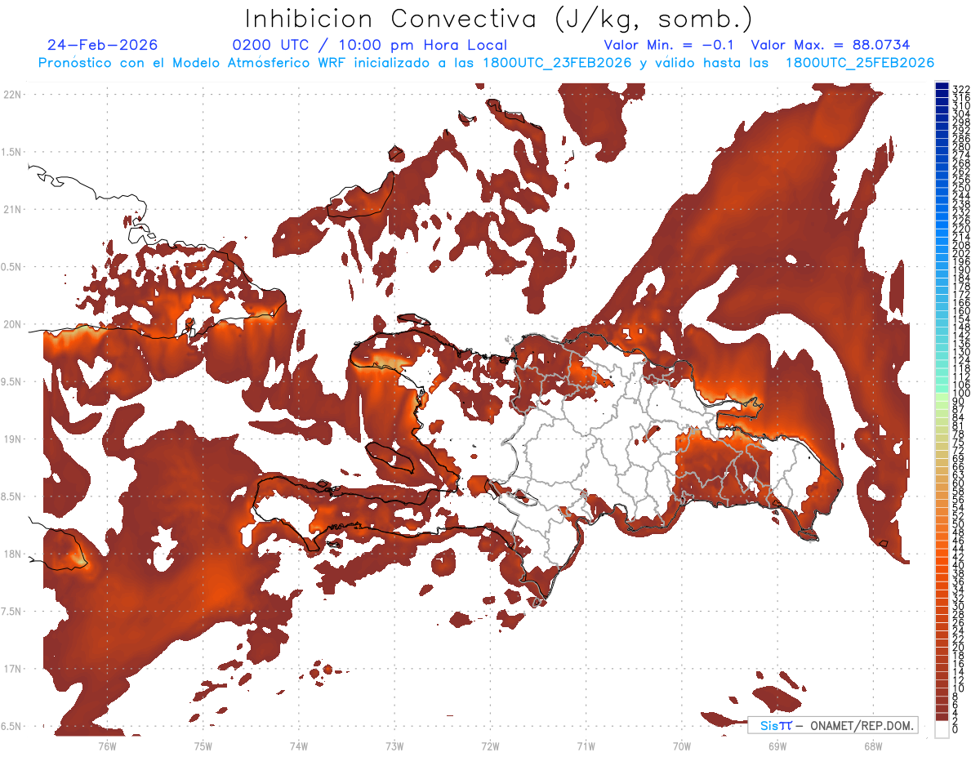The image size is (980, 757).
Task: Click the "8.5N" latitude tick label
Action: [12, 497]
